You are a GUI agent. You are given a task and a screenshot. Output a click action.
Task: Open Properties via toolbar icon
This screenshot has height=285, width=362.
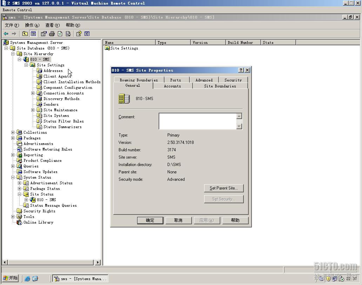tap(43, 34)
